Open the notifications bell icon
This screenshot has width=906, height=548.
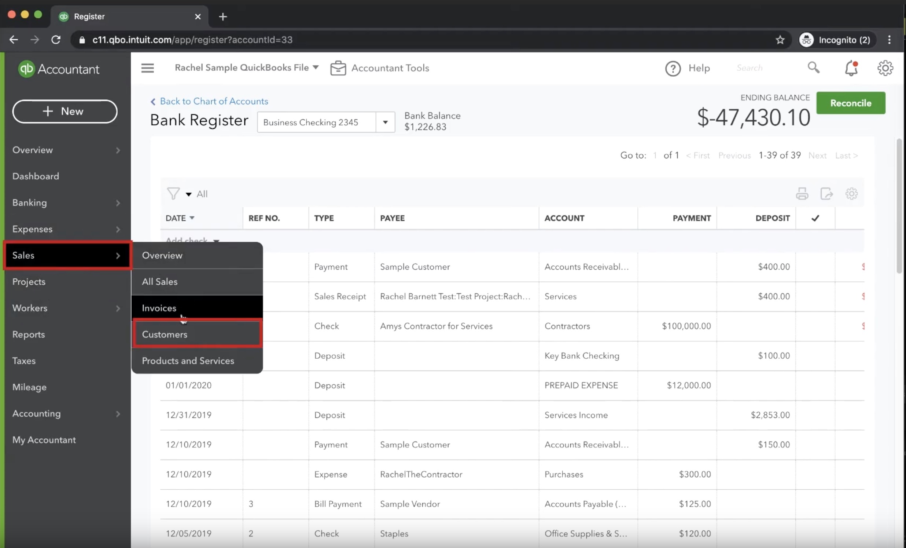[x=851, y=69]
